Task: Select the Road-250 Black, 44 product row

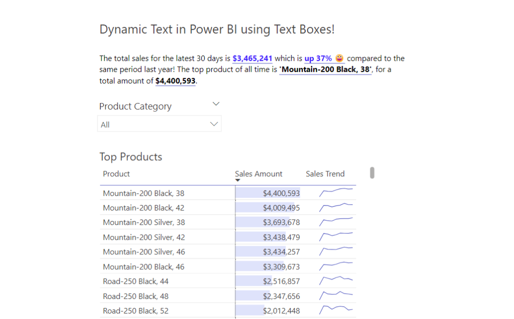Action: pos(136,281)
